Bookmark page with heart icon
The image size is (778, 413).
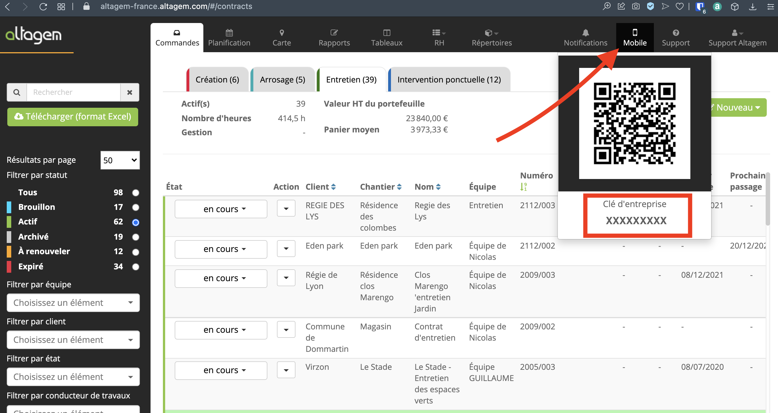[x=679, y=6]
